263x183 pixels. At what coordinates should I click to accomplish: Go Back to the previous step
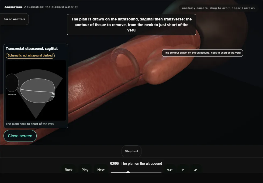point(68,170)
